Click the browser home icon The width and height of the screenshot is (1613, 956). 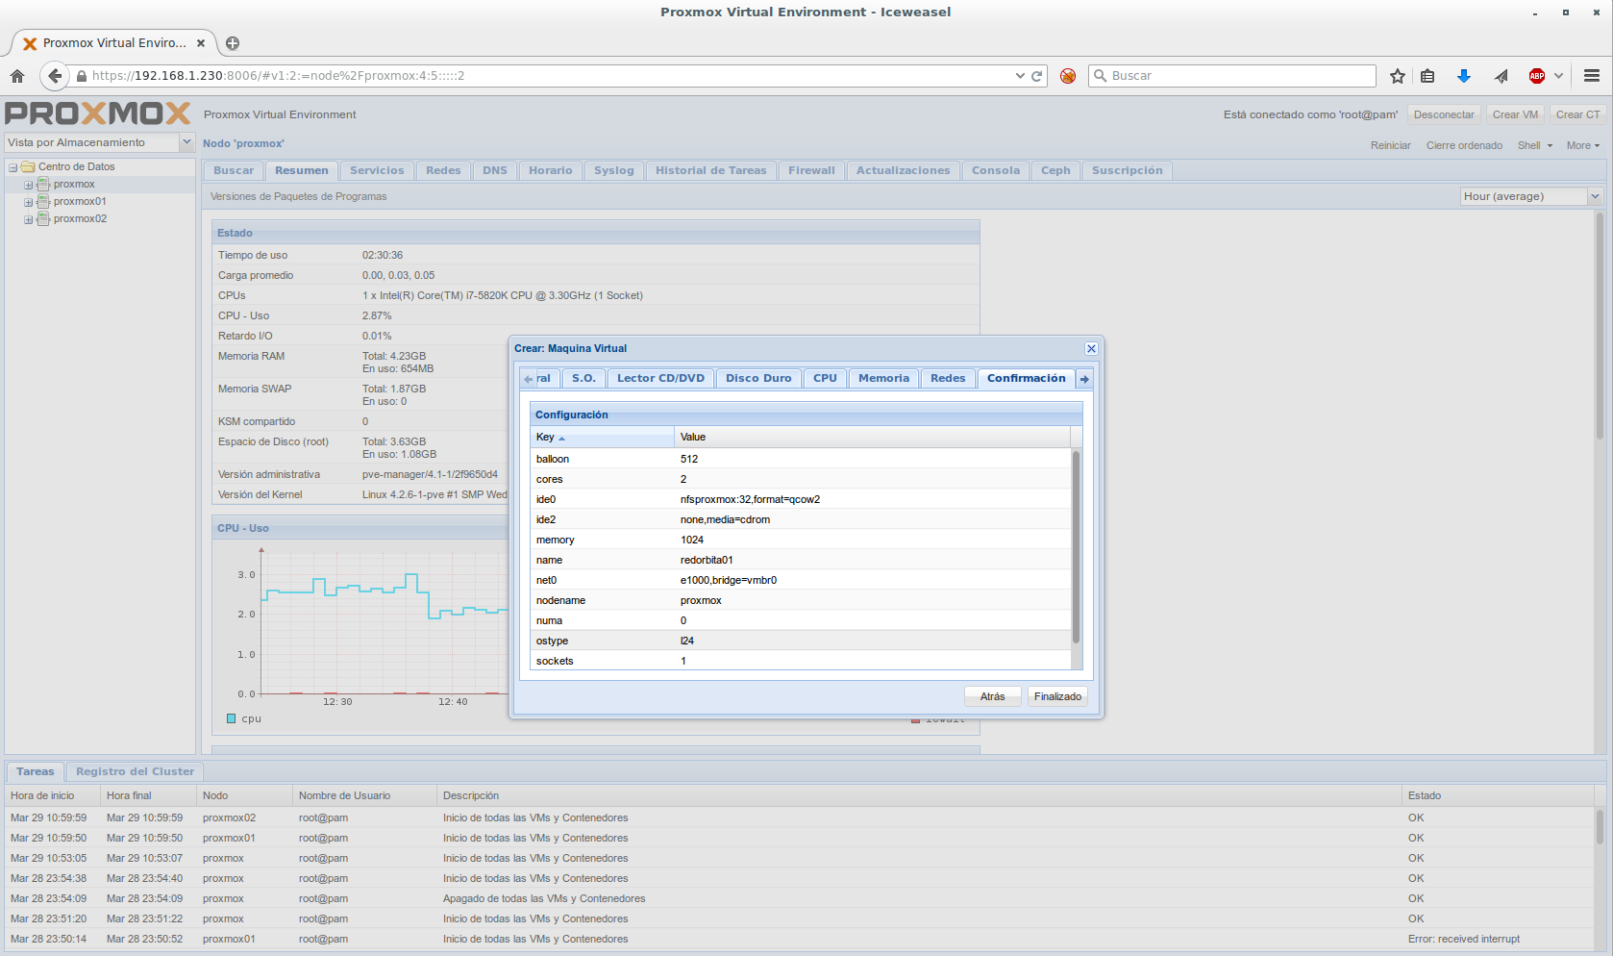click(x=17, y=76)
